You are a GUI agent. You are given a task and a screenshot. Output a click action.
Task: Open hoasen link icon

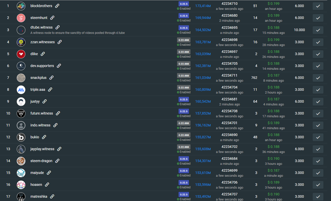point(47,185)
